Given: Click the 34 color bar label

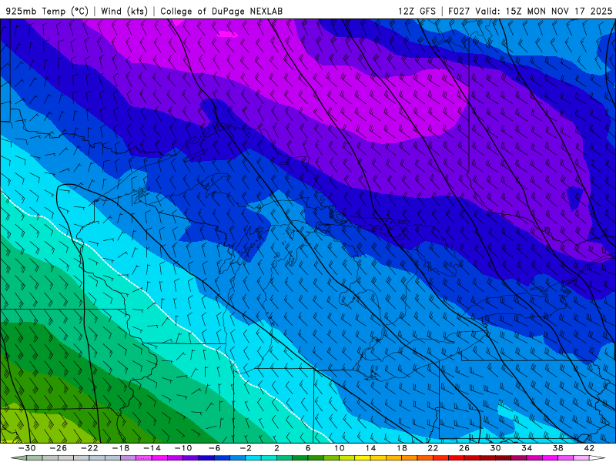Looking at the screenshot, I should (527, 448).
